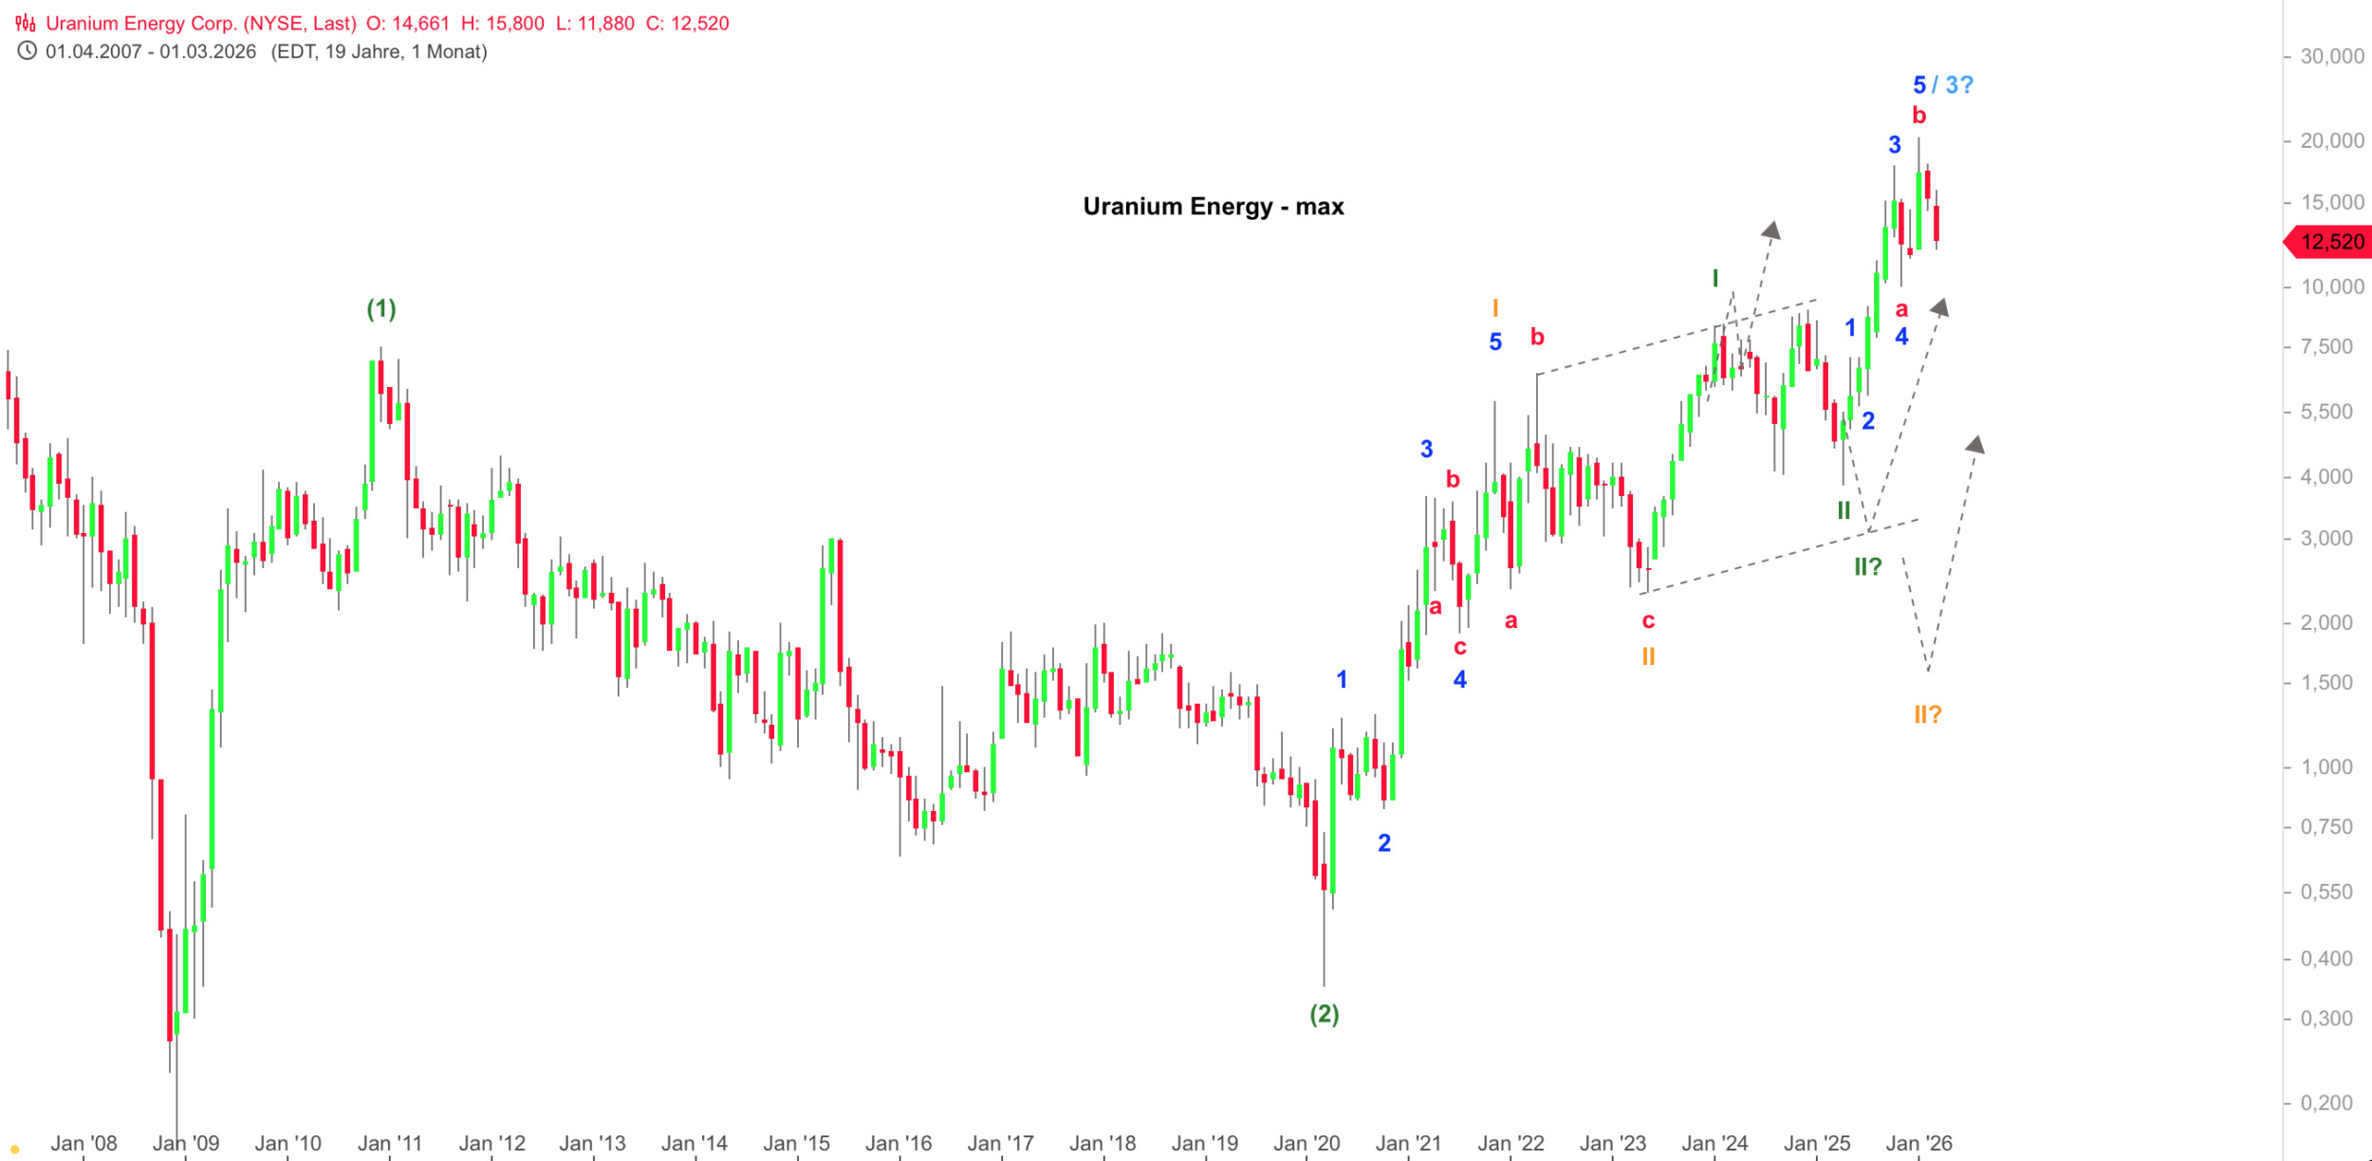Select the green (2) wave label

1325,1014
